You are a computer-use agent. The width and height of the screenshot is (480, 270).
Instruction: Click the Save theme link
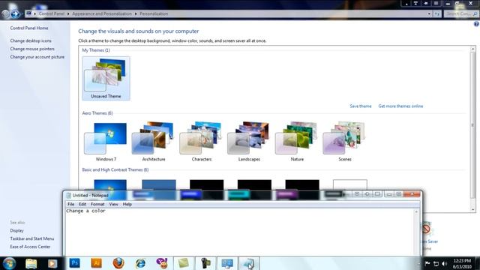360,106
